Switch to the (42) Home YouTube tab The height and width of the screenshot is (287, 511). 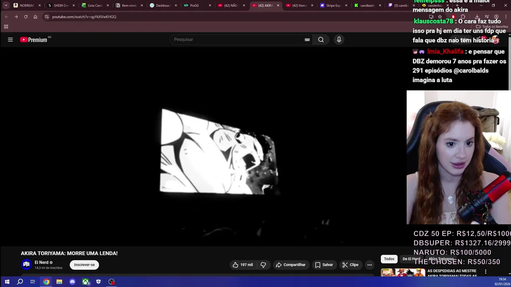299,6
